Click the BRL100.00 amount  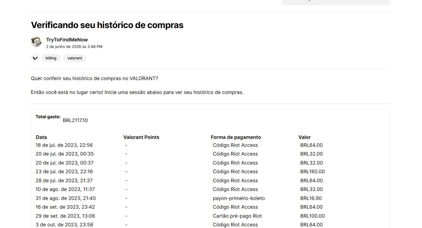(312, 216)
